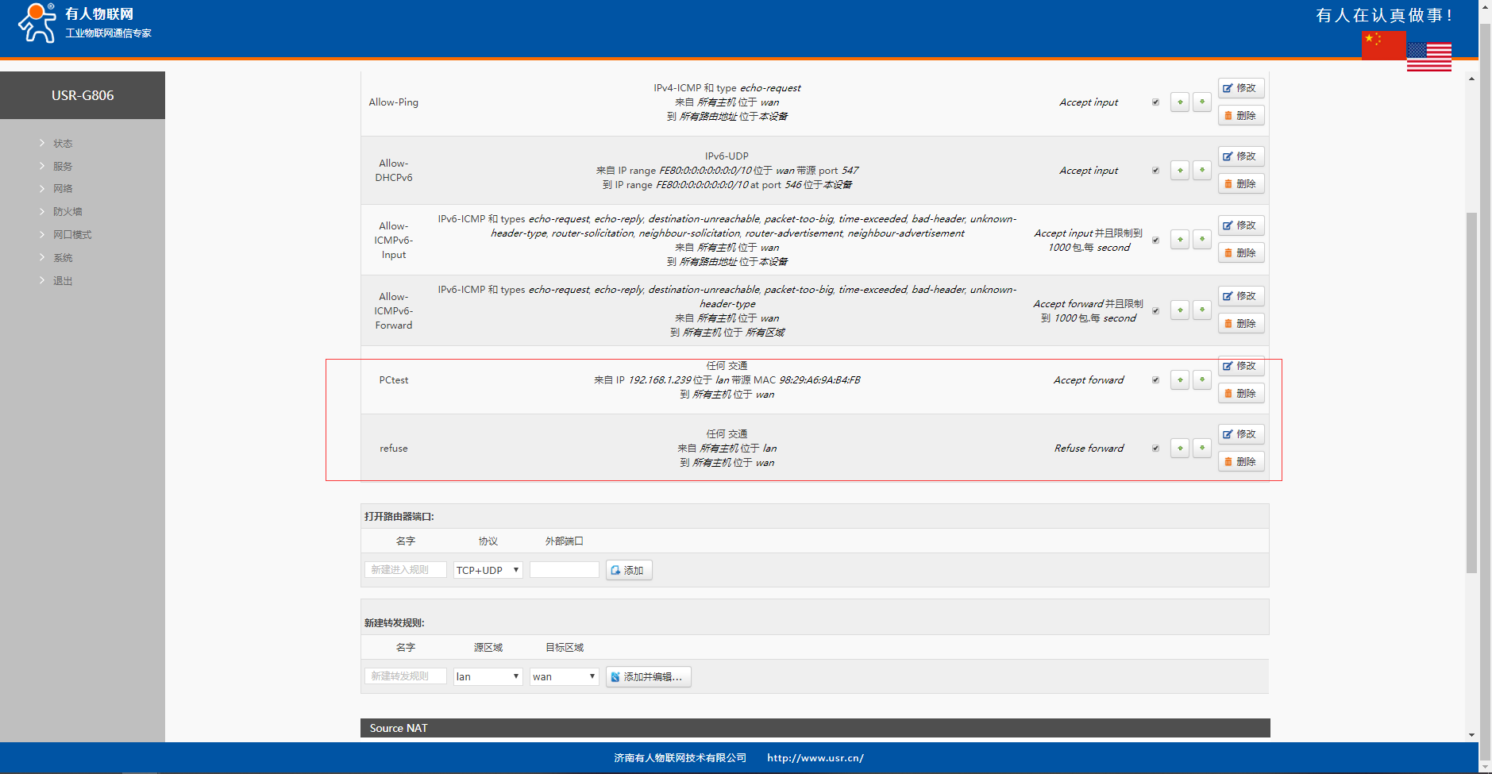Open the 防火墙 sidebar menu
This screenshot has height=774, width=1492.
[x=67, y=212]
